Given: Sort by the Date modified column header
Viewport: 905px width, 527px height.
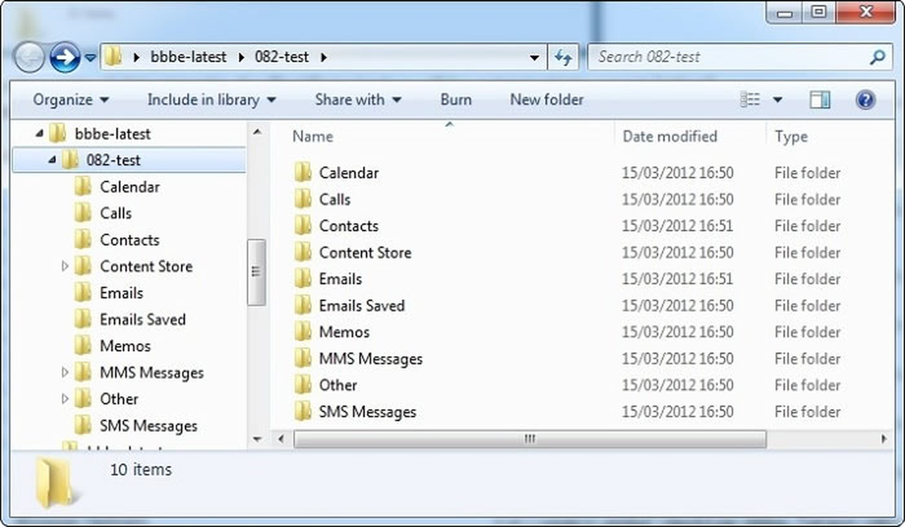Looking at the screenshot, I should pyautogui.click(x=670, y=136).
